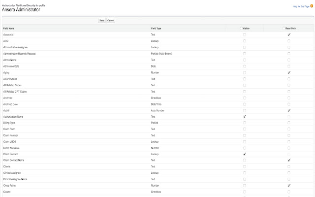315x197 pixels.
Task: Enable Read-Only for Administrative Assignee
Action: (289, 47)
